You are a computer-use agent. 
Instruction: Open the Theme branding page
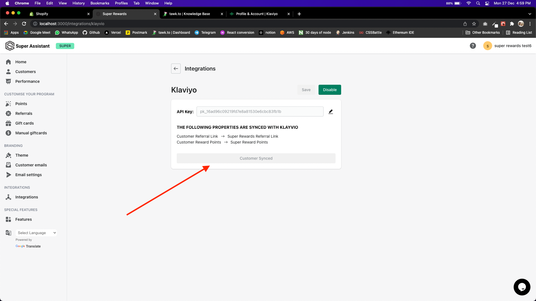(x=21, y=155)
